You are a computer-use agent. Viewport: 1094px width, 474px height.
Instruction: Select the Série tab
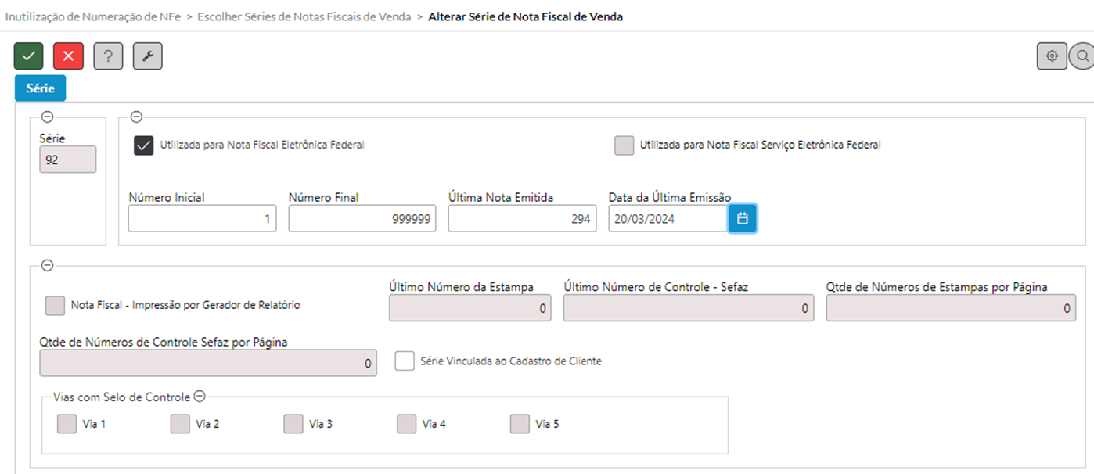[40, 88]
